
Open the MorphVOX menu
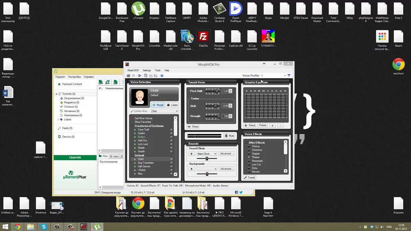click(x=133, y=70)
